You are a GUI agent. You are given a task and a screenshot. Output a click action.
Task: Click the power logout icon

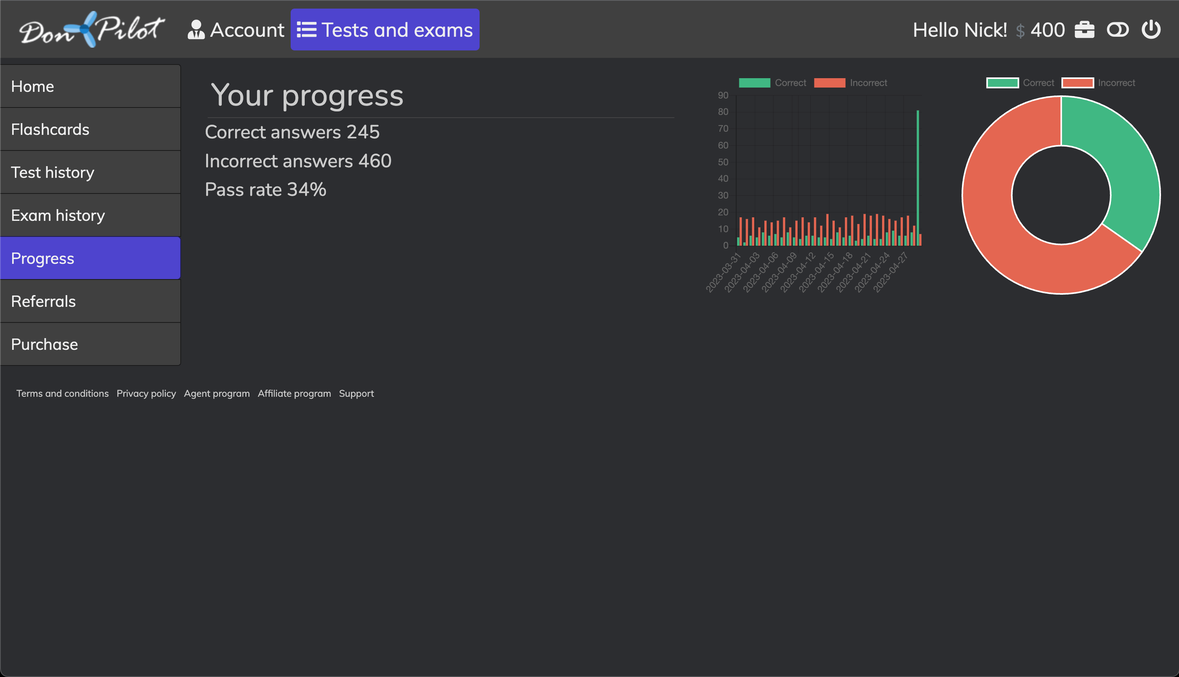(1151, 30)
